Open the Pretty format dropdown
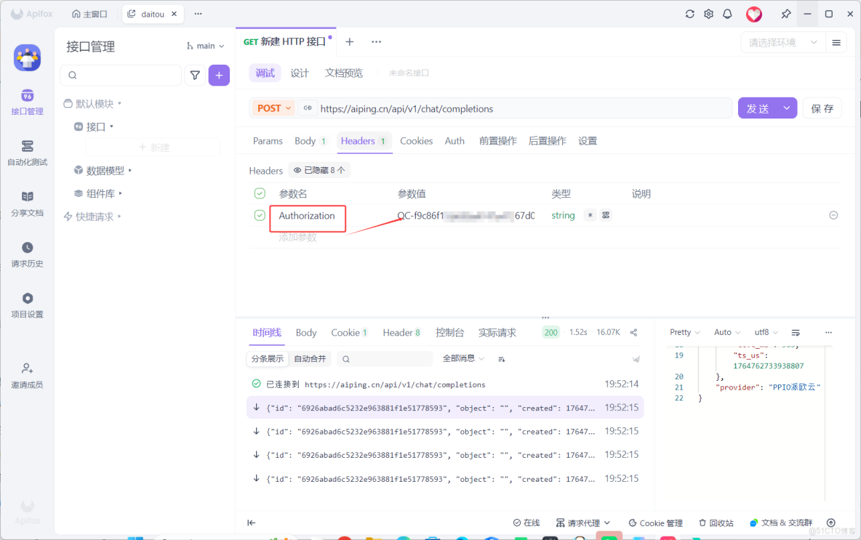 pos(683,331)
